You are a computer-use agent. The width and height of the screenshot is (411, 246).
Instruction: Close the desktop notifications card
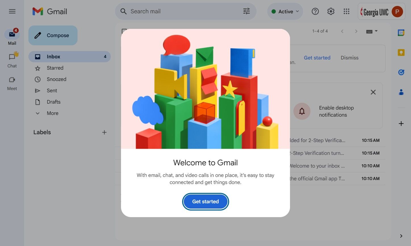click(373, 92)
